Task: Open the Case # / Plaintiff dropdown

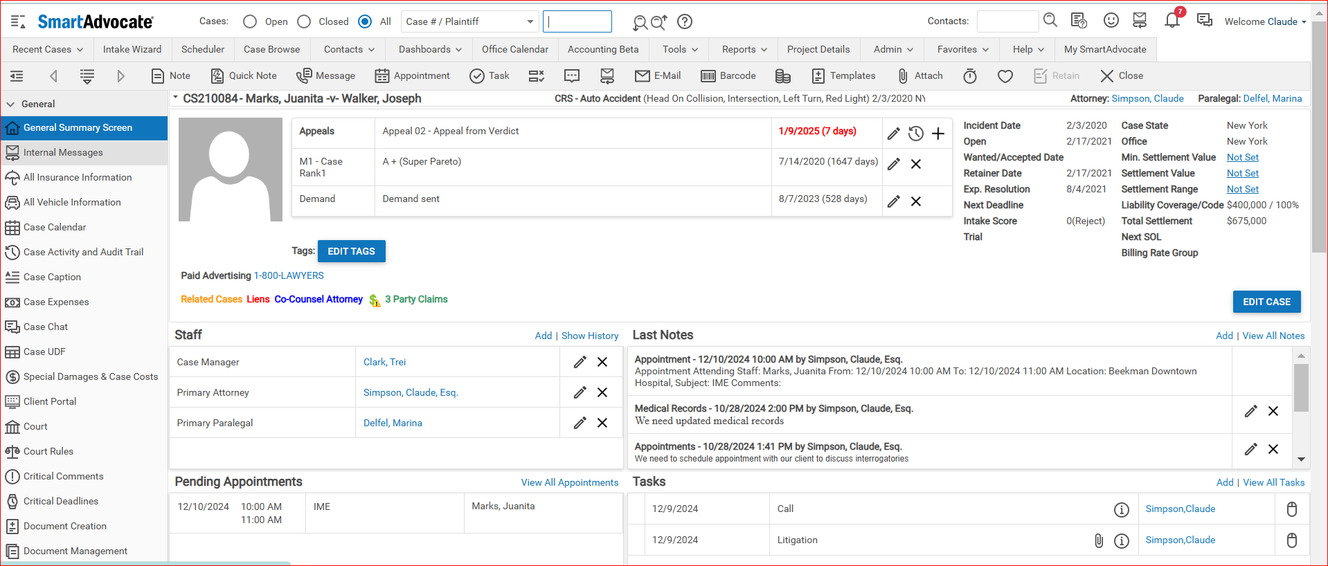Action: (469, 21)
